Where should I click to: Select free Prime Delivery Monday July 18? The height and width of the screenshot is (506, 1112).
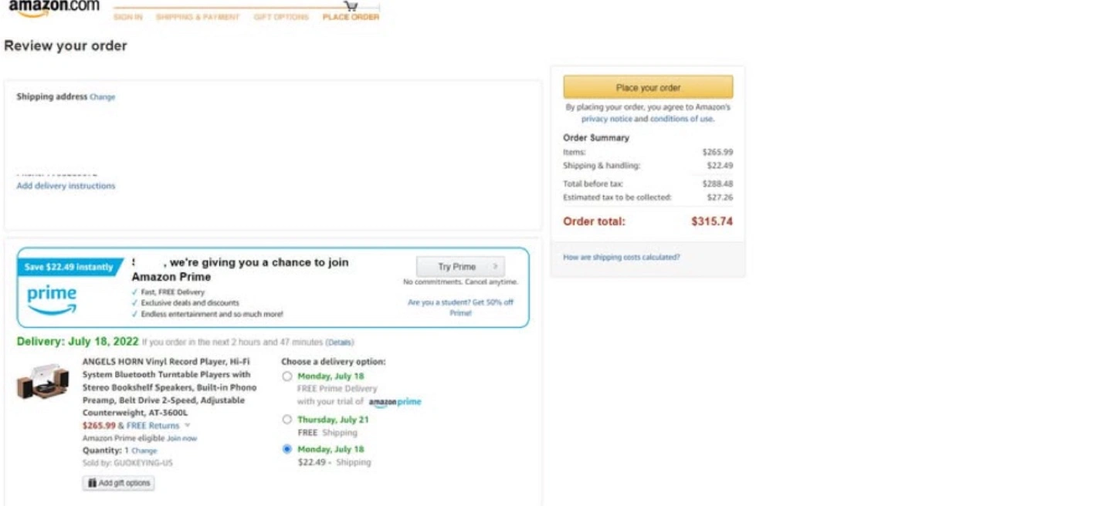point(287,376)
